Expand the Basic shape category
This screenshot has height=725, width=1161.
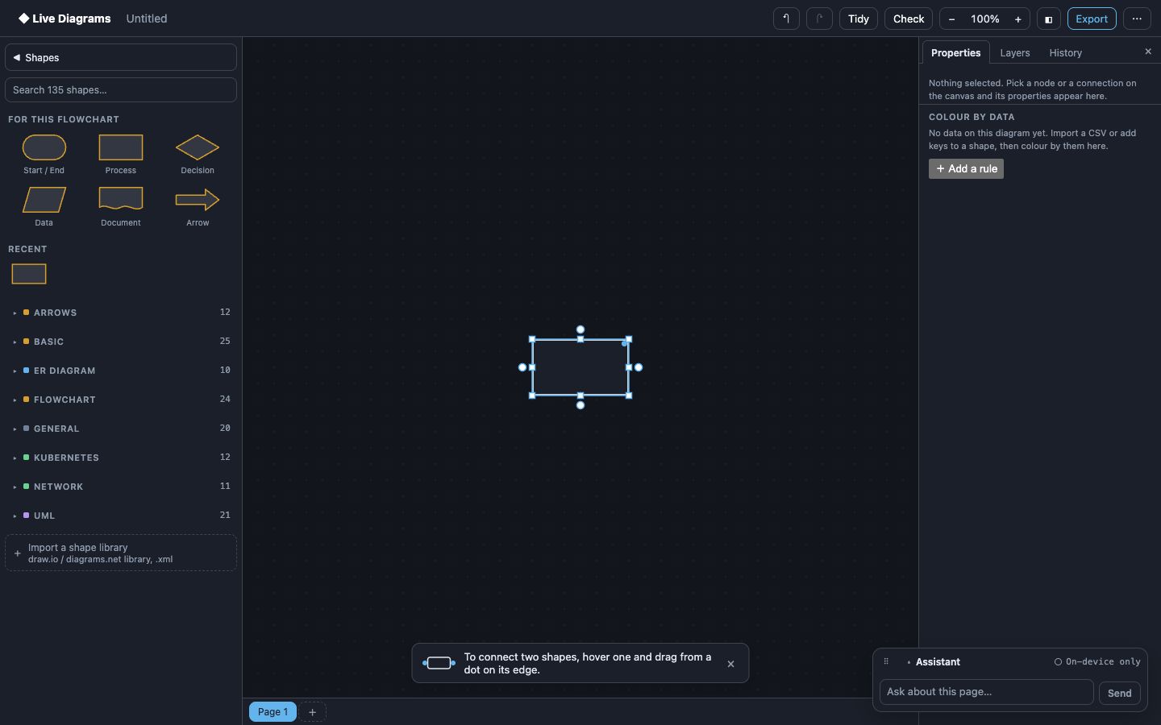click(121, 342)
